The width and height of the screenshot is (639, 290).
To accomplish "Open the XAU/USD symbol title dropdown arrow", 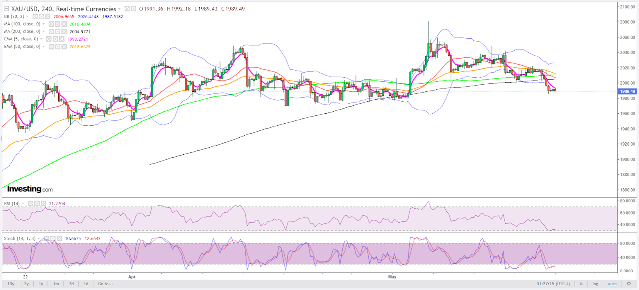I will (x=119, y=9).
